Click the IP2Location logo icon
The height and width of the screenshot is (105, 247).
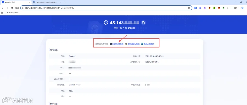142,44
